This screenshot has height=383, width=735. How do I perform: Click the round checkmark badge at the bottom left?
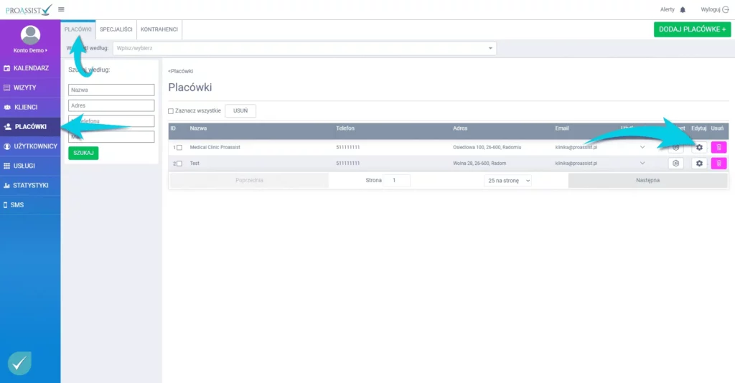click(x=19, y=364)
